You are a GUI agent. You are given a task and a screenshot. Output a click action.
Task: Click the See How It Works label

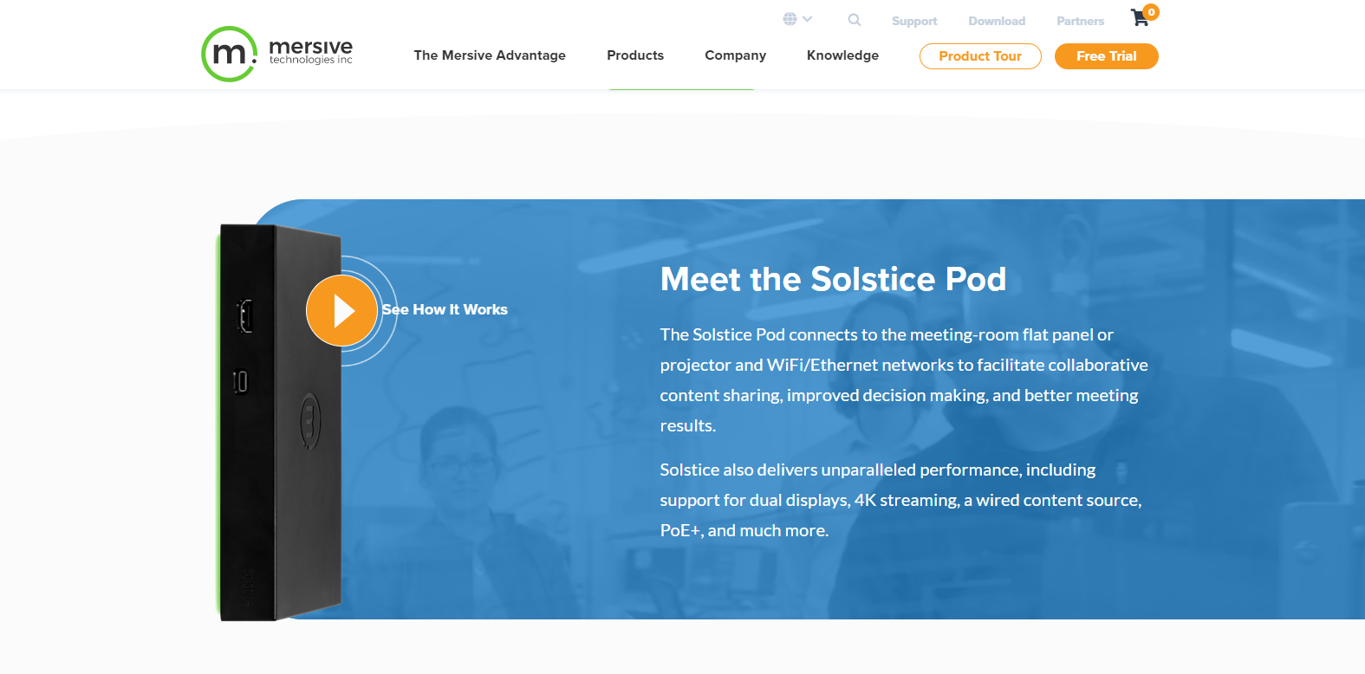[x=445, y=309]
